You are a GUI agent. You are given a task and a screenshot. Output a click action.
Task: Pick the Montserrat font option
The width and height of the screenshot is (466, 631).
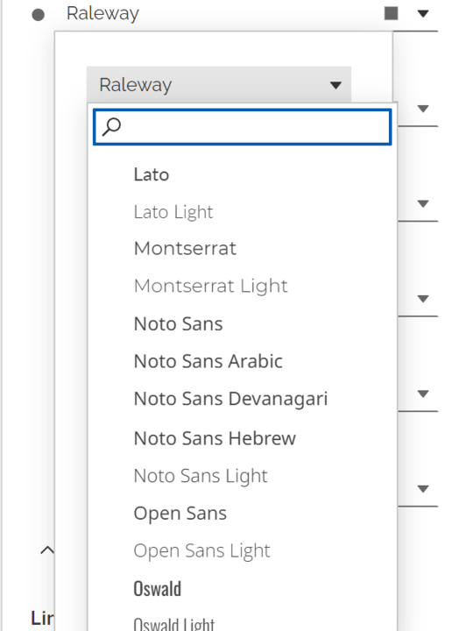click(185, 248)
